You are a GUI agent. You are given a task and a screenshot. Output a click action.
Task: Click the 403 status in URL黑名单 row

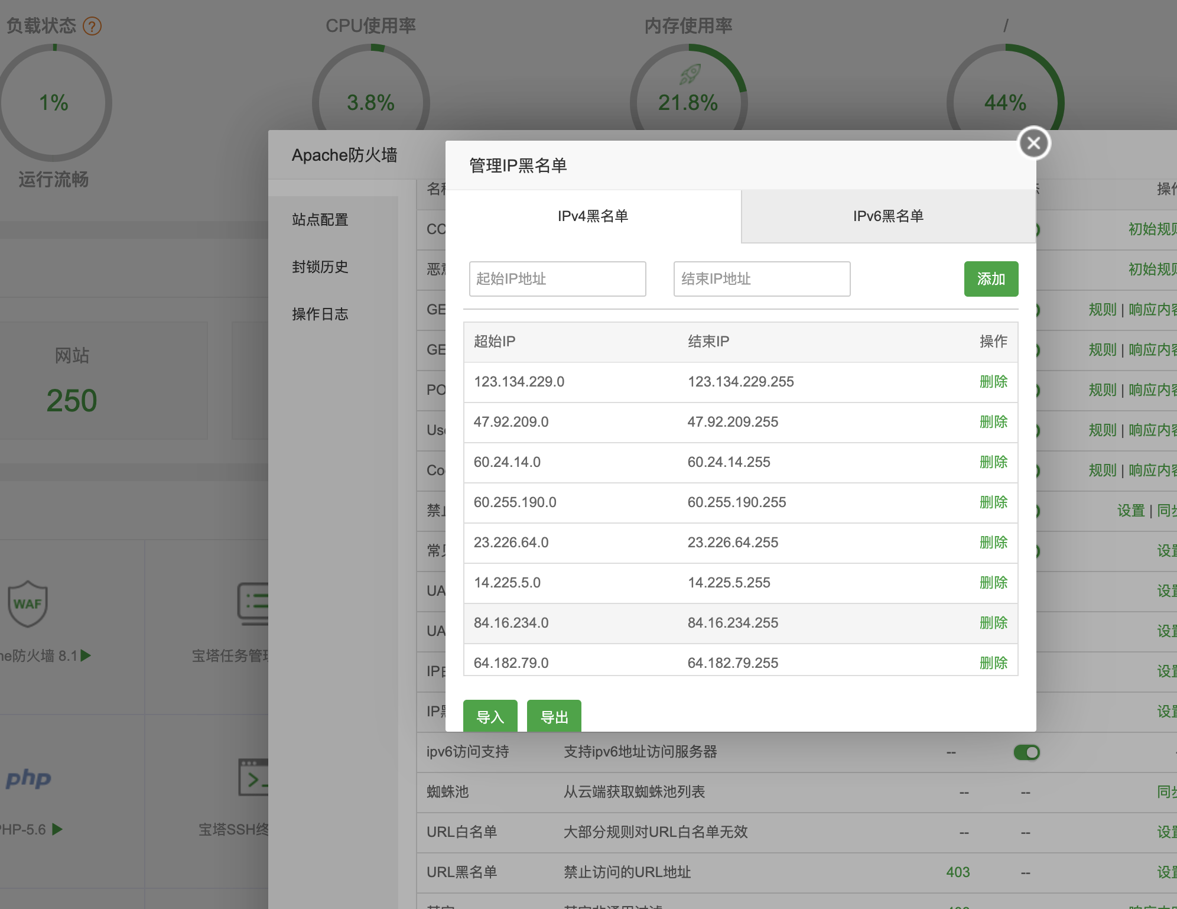click(x=958, y=872)
